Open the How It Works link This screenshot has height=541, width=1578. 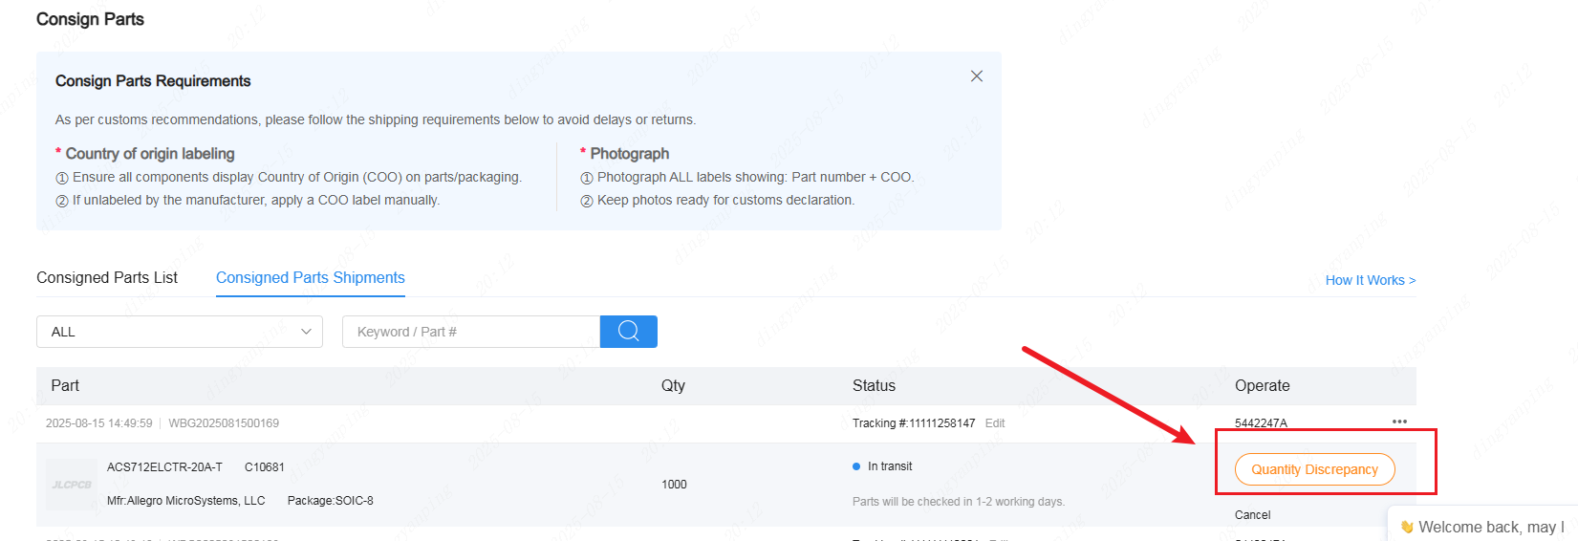pyautogui.click(x=1370, y=280)
